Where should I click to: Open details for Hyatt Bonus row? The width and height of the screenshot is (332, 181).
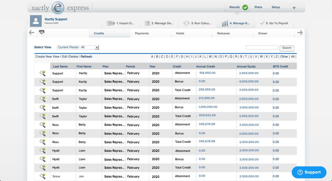(x=43, y=159)
